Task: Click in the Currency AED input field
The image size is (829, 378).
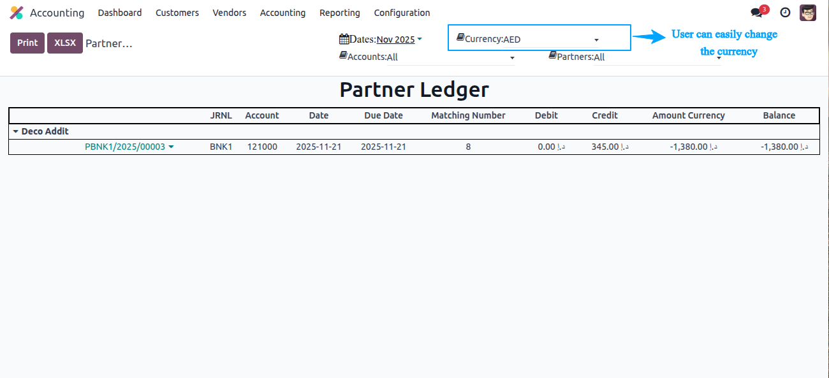Action: point(552,40)
